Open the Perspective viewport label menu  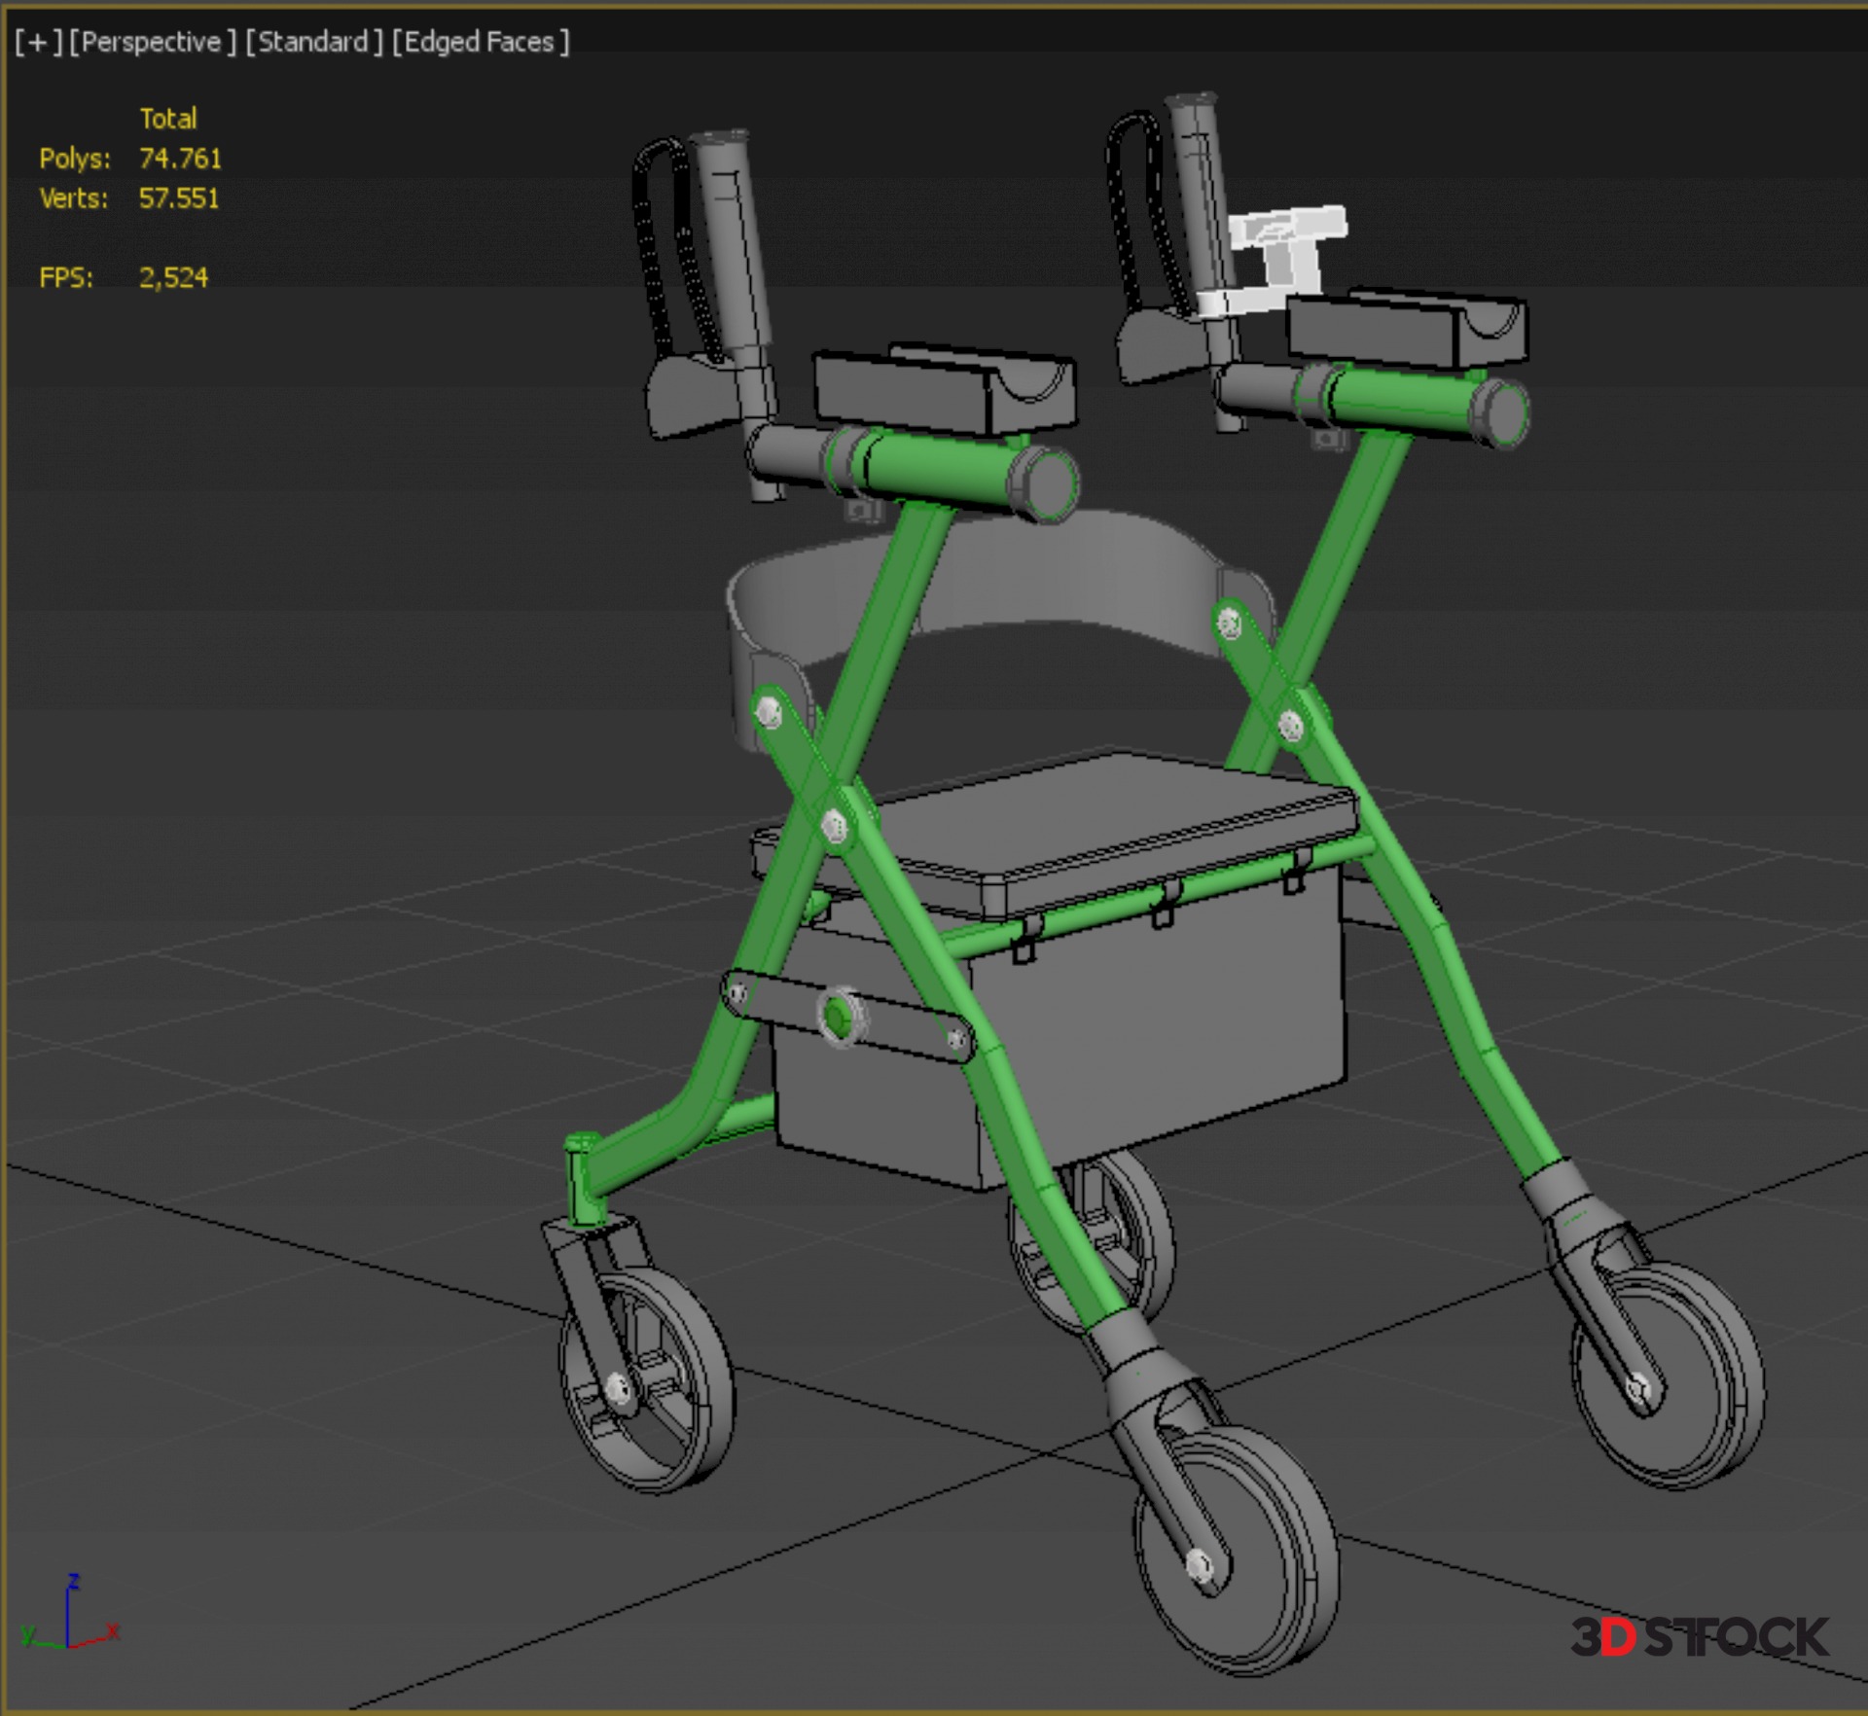coord(152,42)
